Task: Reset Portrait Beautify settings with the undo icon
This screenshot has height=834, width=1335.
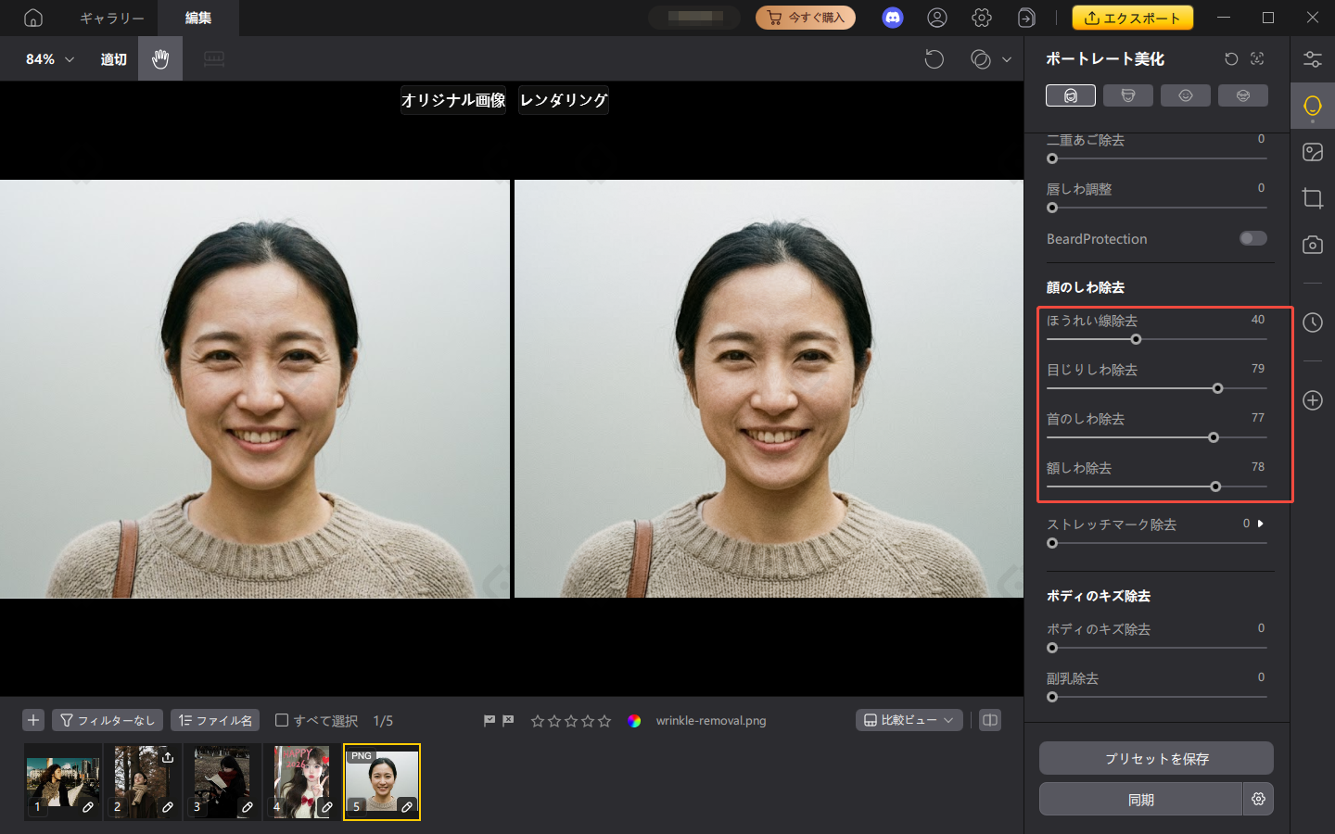Action: [x=1230, y=58]
